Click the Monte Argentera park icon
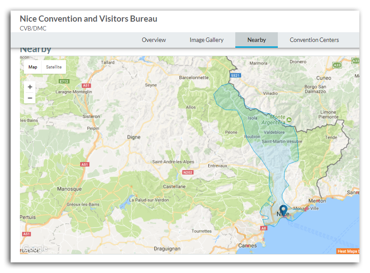Viewport: 370px width, 273px height. click(x=290, y=119)
